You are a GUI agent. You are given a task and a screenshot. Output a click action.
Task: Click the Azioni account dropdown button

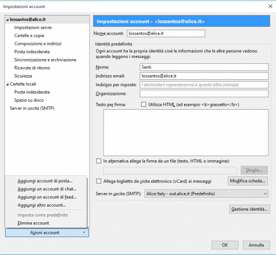(47, 233)
